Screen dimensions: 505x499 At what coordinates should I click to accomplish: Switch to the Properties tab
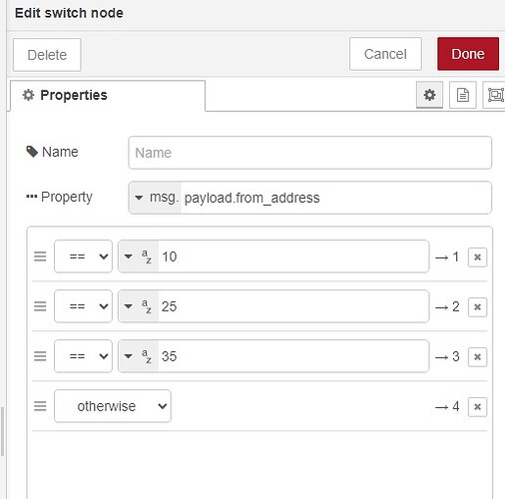(x=108, y=96)
